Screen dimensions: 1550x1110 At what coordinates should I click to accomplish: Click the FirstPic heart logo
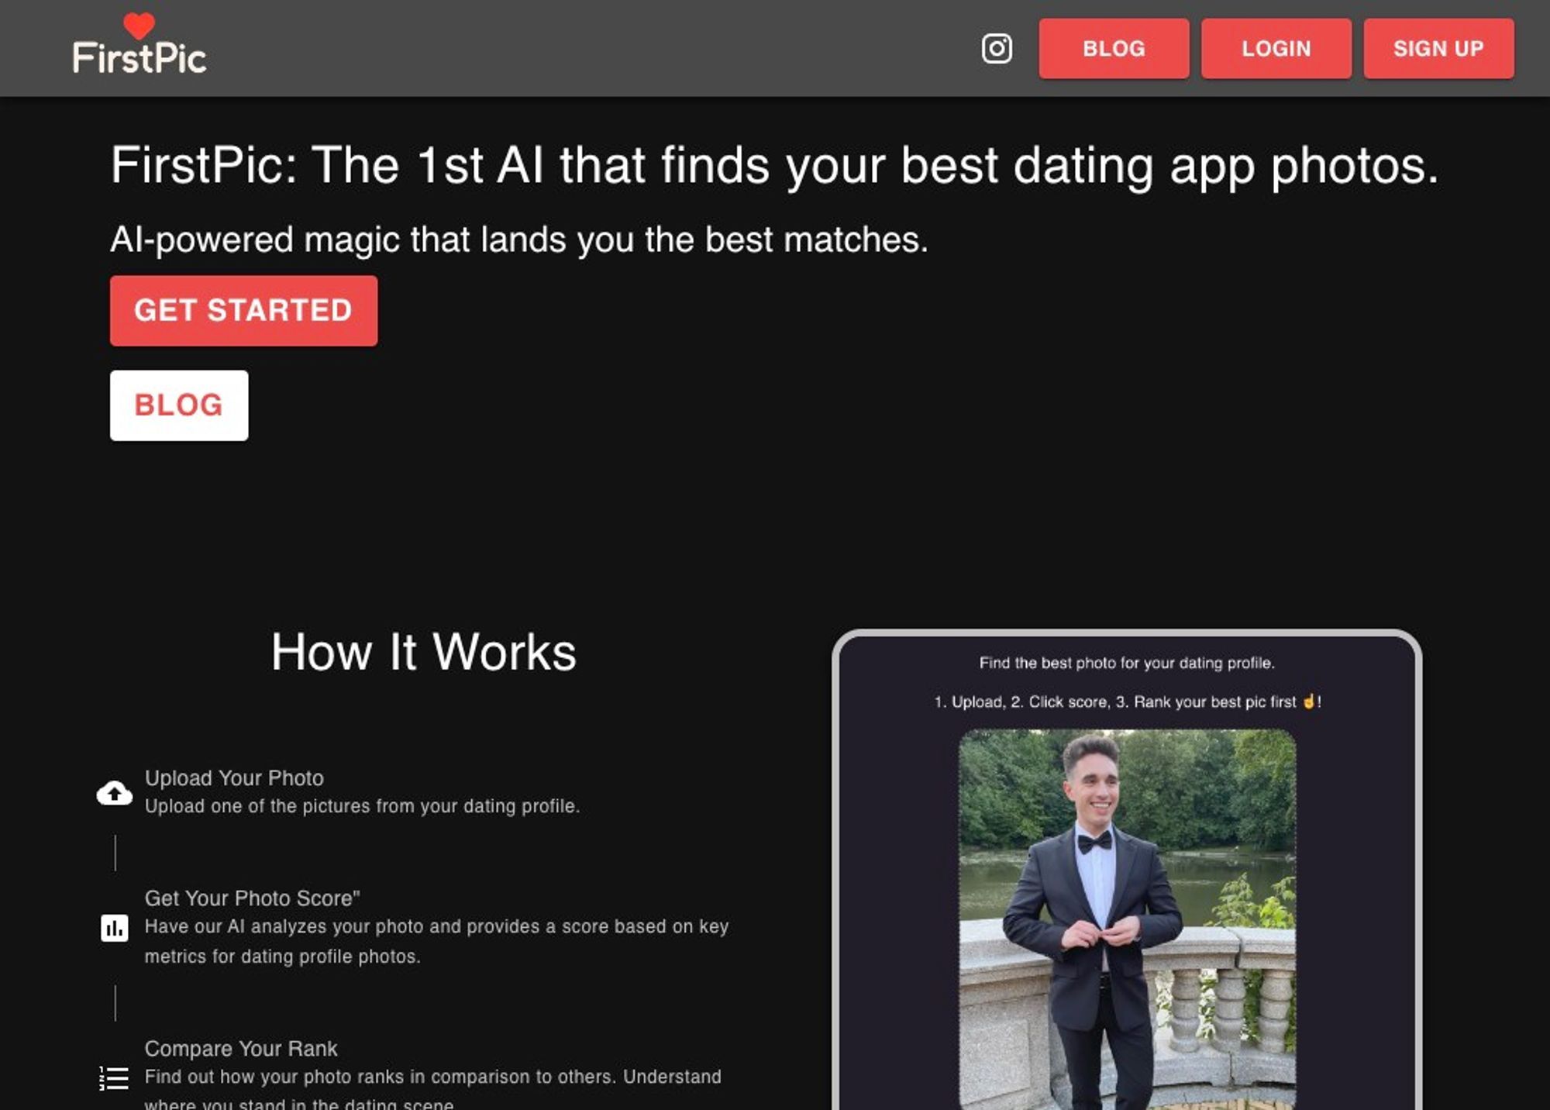tap(139, 44)
